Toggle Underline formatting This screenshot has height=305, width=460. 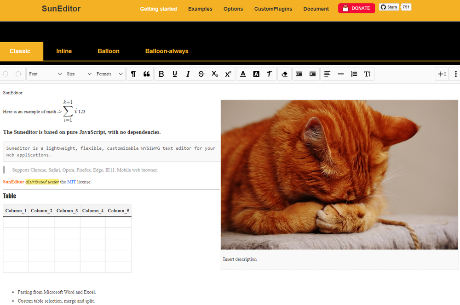pos(175,74)
